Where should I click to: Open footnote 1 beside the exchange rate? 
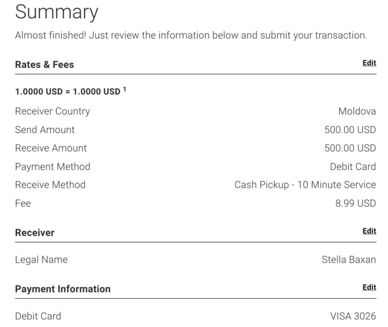pos(124,89)
